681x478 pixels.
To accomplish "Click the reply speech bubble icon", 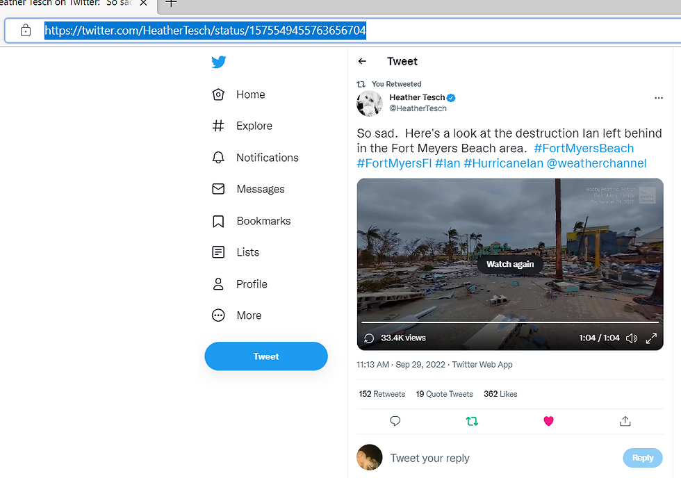I will coord(395,421).
